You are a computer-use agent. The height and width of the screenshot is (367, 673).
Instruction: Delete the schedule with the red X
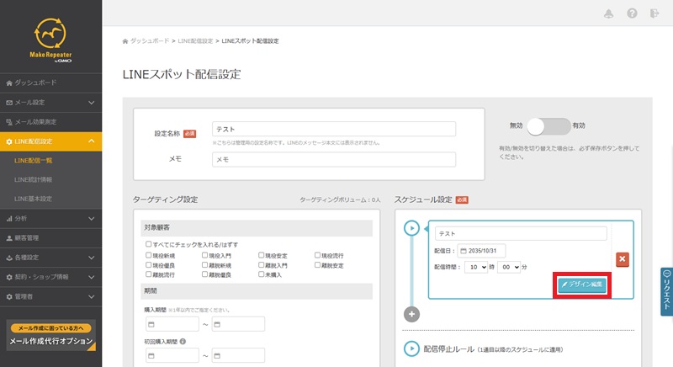click(x=623, y=259)
